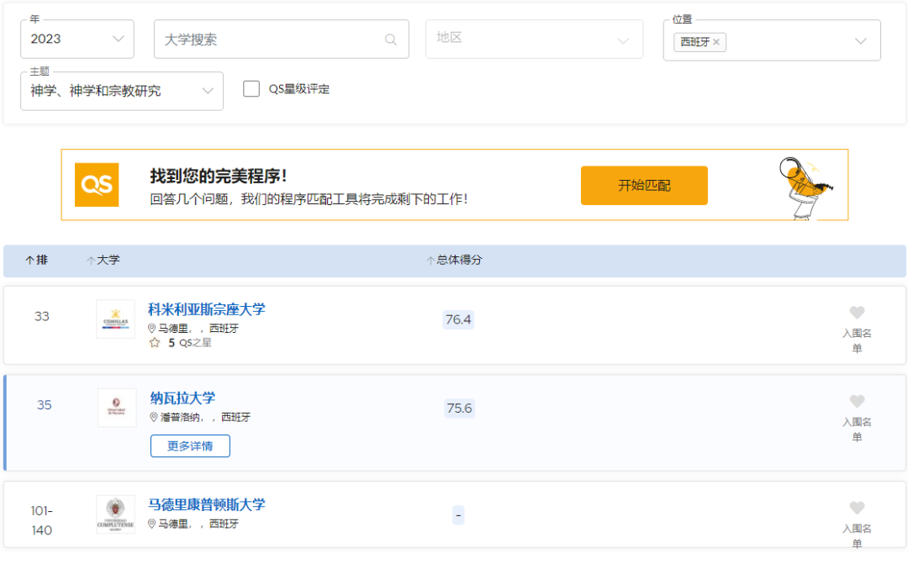
Task: Click rank 33
Action: (42, 316)
